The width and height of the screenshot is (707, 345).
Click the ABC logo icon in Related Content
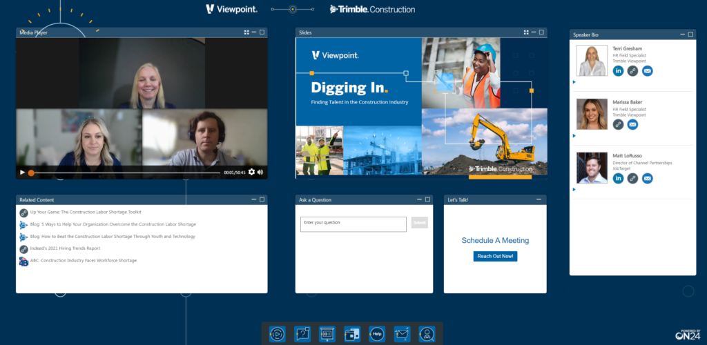pyautogui.click(x=24, y=262)
